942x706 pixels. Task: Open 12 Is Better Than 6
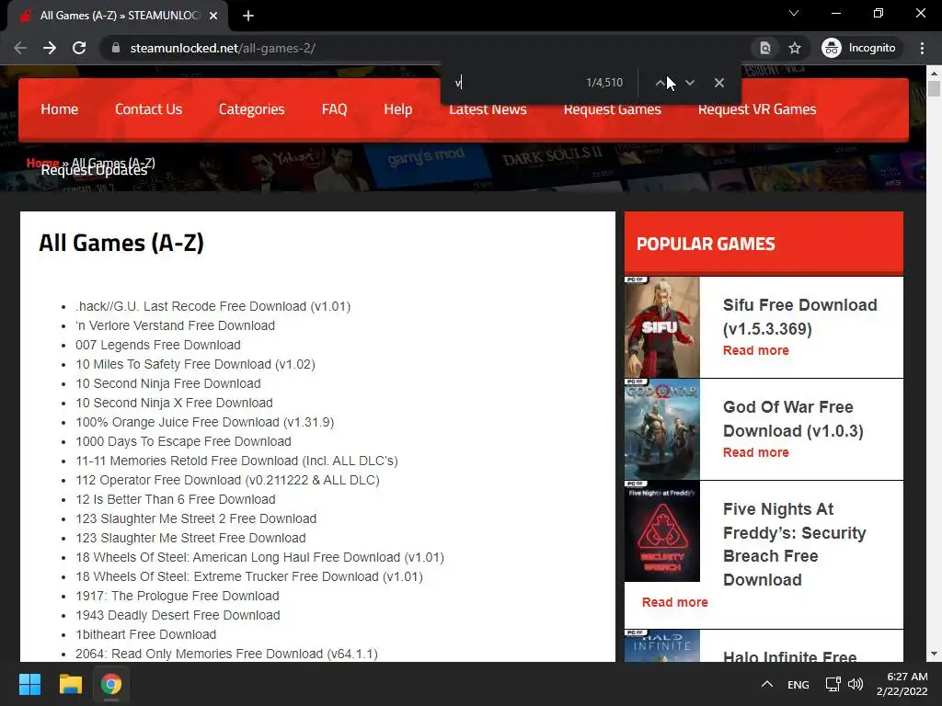coord(176,499)
